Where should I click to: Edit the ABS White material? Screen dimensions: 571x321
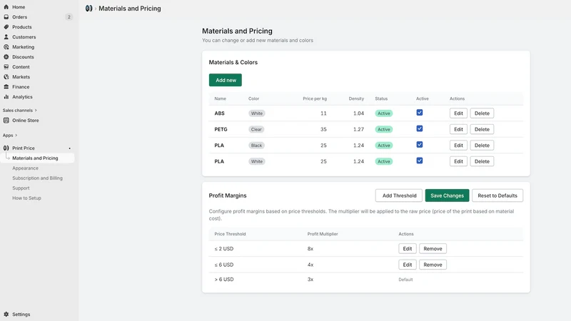(458, 113)
